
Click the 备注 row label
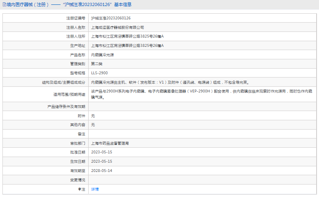(x=81, y=134)
